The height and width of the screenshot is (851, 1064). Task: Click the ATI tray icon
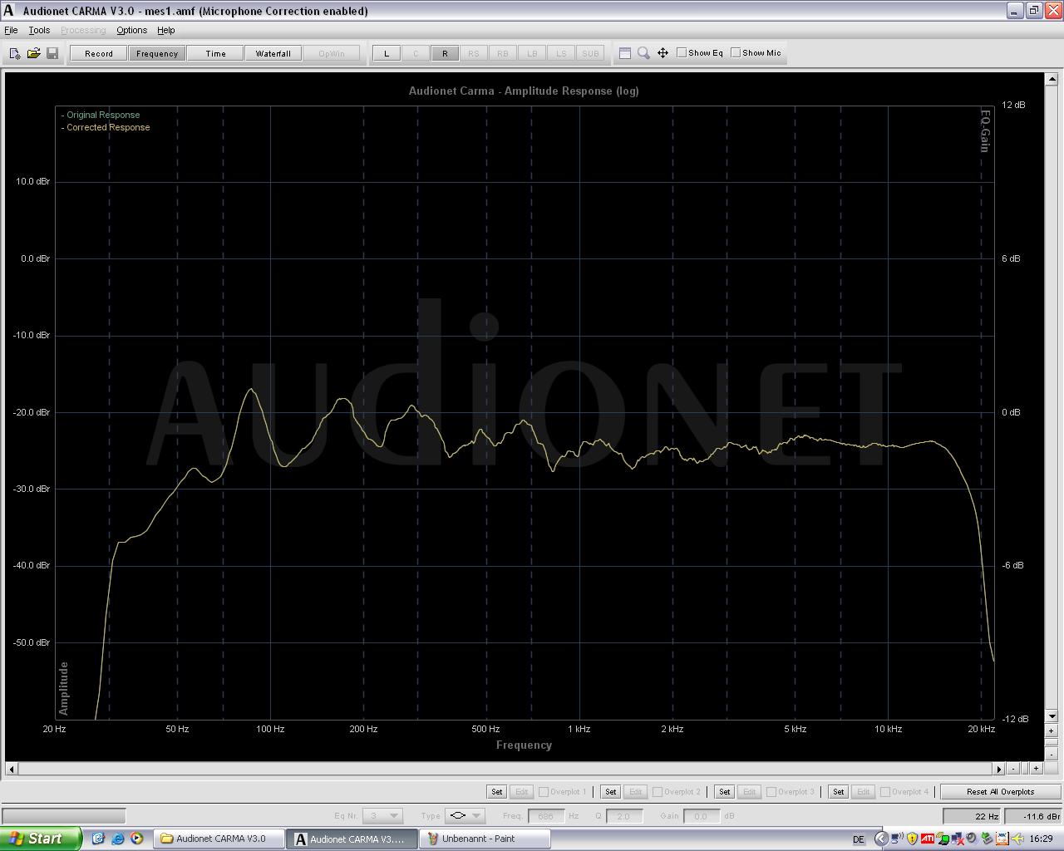point(927,839)
